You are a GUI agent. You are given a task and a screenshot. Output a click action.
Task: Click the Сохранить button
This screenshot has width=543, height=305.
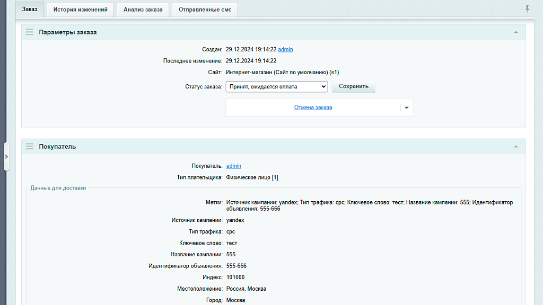tap(353, 86)
